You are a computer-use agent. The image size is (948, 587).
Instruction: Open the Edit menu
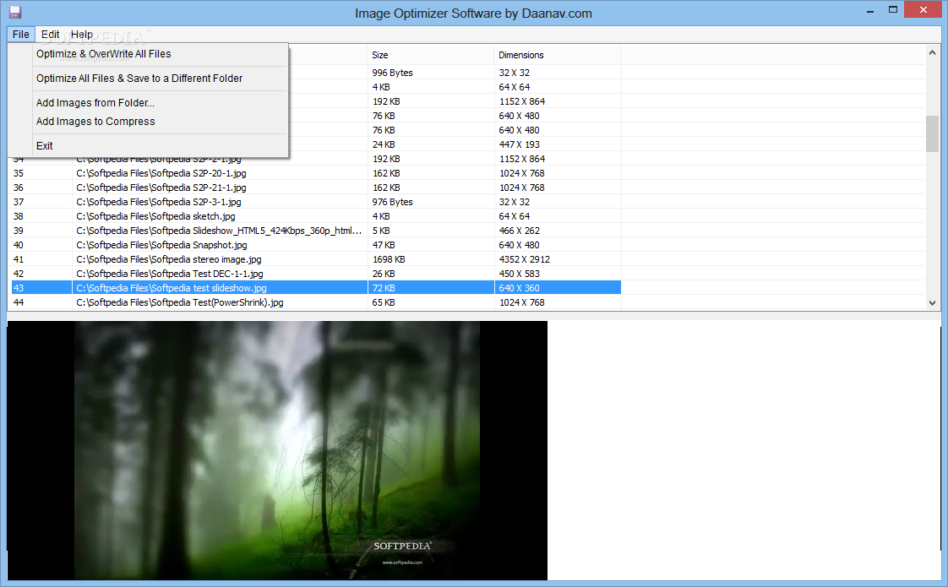50,35
